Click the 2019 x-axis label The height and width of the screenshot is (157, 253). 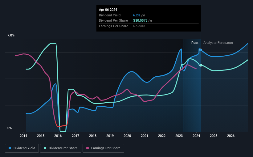point(110,136)
